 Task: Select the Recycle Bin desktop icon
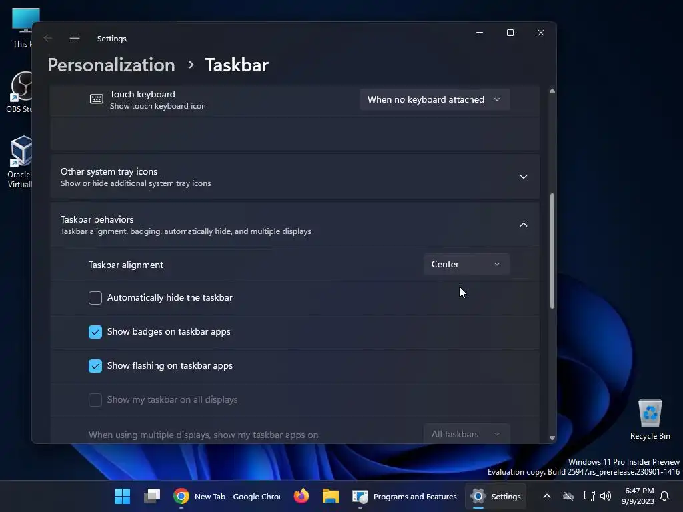click(x=650, y=419)
